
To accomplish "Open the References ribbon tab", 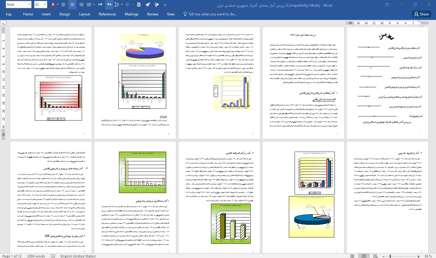I will pos(107,14).
